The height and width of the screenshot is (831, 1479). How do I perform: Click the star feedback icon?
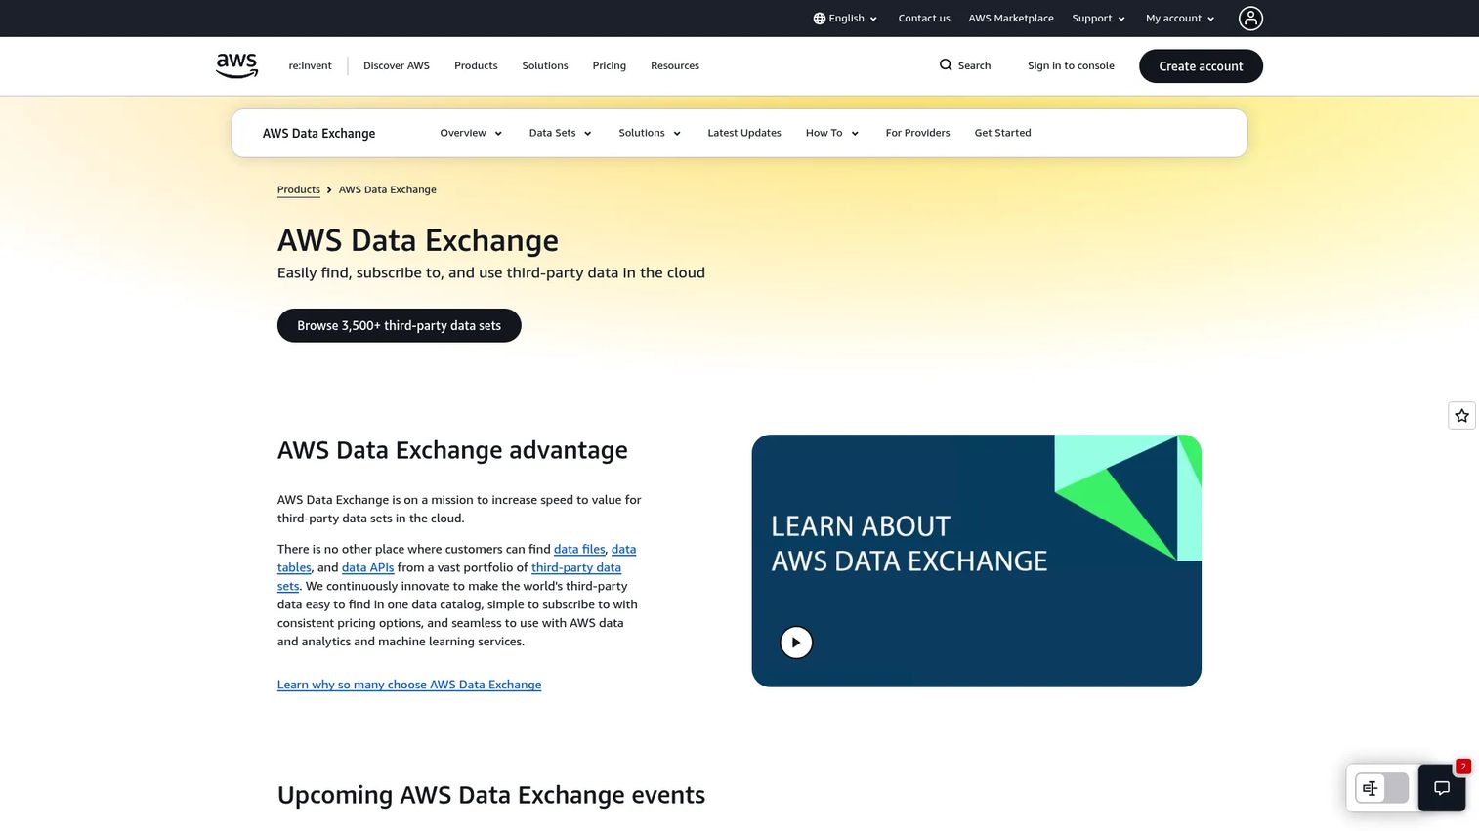(x=1461, y=416)
